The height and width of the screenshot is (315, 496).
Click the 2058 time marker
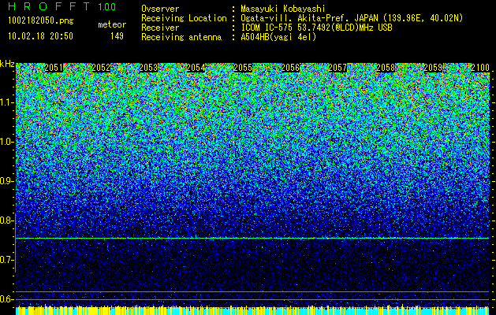tap(386, 68)
